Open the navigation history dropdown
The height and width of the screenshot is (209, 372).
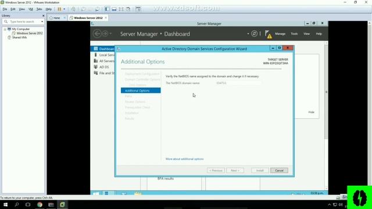tap(111, 34)
